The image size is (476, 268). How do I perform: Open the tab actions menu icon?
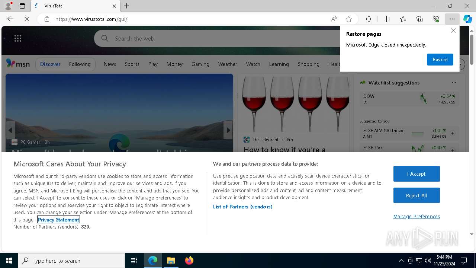click(22, 6)
